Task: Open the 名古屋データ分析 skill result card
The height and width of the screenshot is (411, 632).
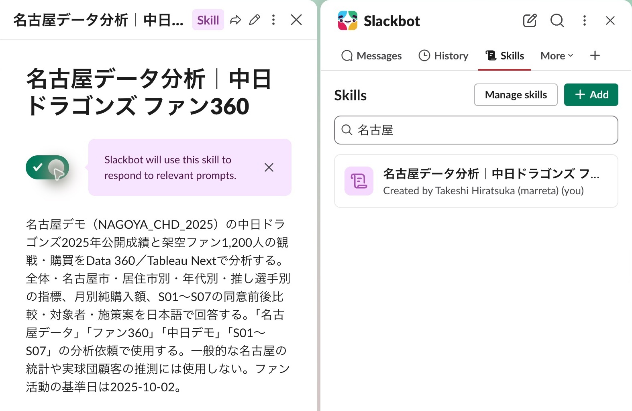Action: [476, 181]
